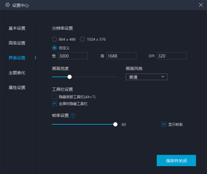The width and height of the screenshot is (207, 174).
Task: Click the 帧率设置 label text
Action: [60, 115]
